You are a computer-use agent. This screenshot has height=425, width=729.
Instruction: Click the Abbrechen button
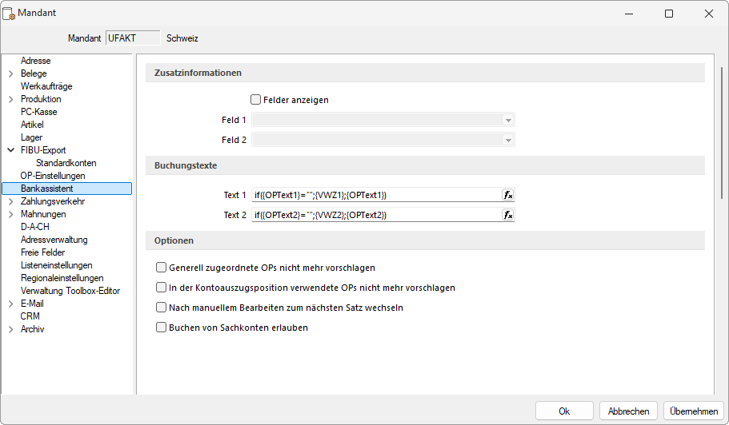(628, 411)
